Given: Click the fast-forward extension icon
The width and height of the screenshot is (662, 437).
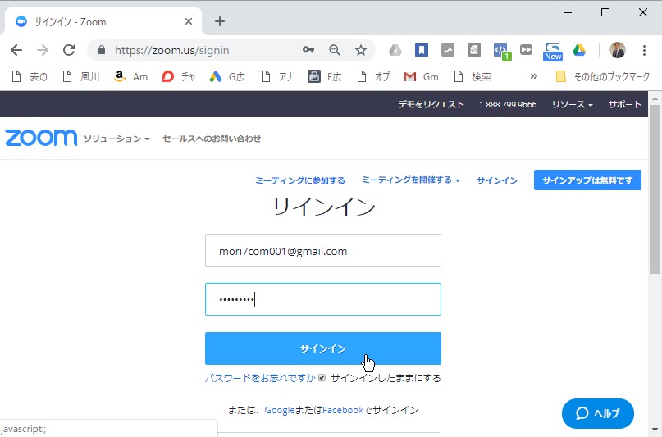Looking at the screenshot, I should click(x=526, y=50).
